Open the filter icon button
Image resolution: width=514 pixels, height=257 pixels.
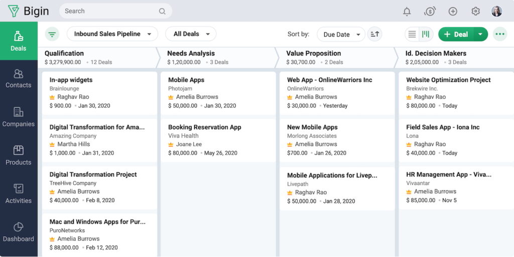tap(52, 34)
